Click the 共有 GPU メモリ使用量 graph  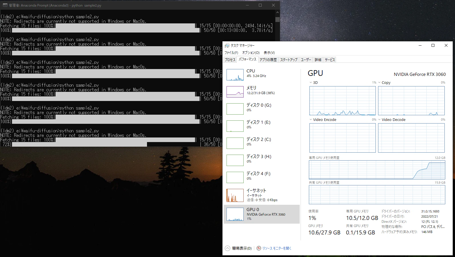tap(377, 195)
